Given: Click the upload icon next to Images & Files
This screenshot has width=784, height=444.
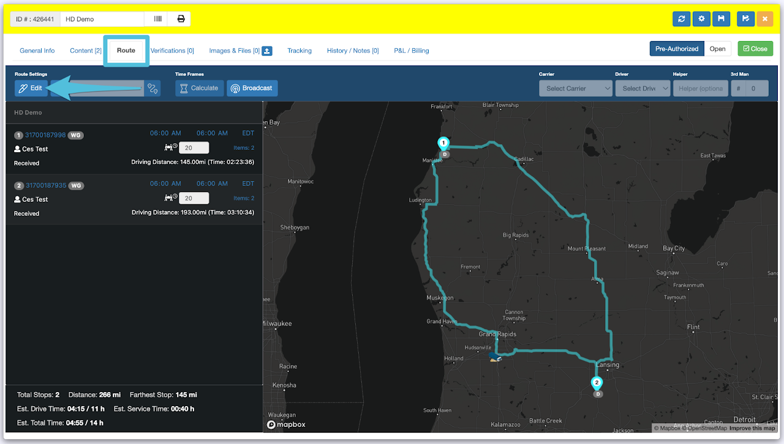Looking at the screenshot, I should coord(267,51).
